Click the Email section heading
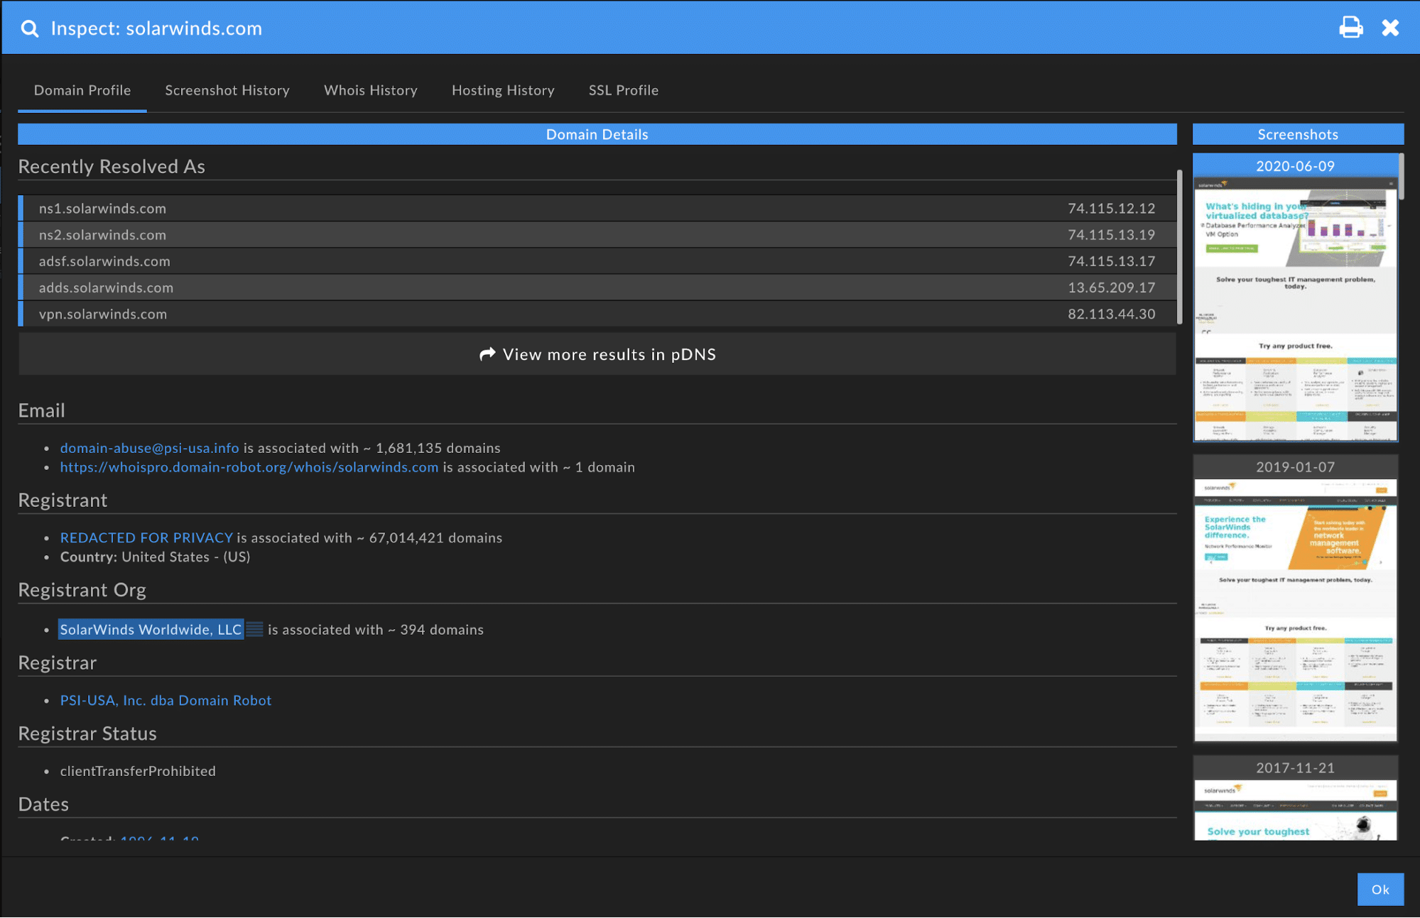This screenshot has width=1420, height=918. pyautogui.click(x=41, y=410)
